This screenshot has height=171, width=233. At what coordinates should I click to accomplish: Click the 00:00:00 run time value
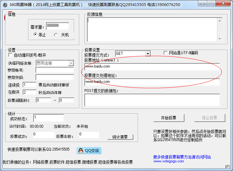pos(36,126)
